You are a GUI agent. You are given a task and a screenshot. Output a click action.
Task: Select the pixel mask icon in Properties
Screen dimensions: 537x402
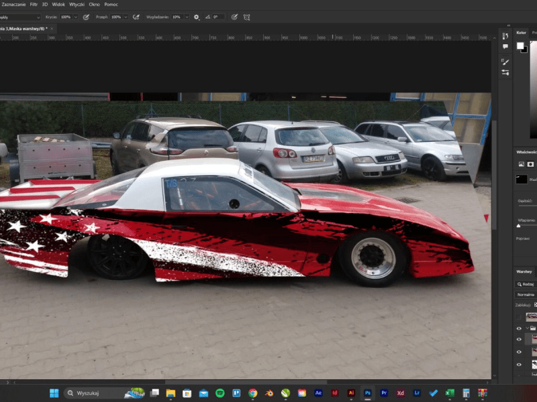(x=522, y=164)
